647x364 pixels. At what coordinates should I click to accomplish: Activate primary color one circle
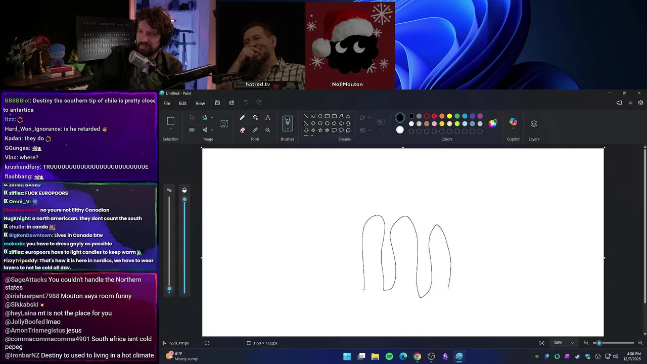pos(400,118)
